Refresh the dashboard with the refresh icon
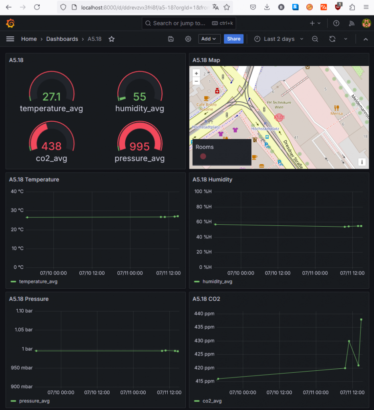This screenshot has height=410, width=374. click(332, 39)
